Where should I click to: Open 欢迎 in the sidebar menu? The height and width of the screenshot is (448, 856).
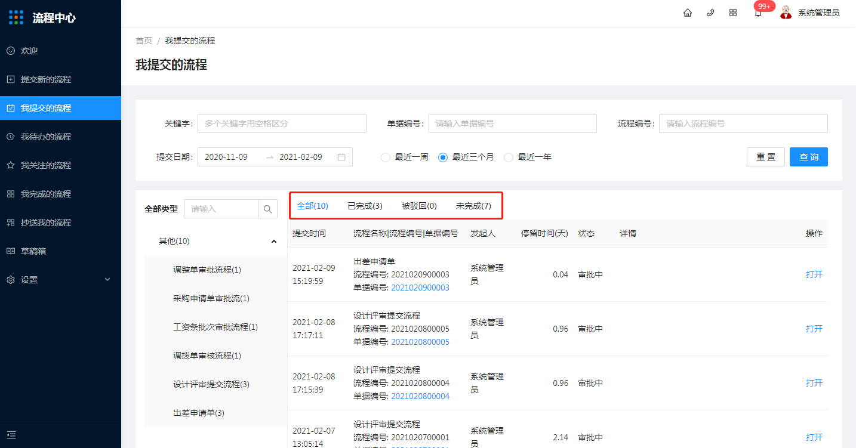coord(60,51)
